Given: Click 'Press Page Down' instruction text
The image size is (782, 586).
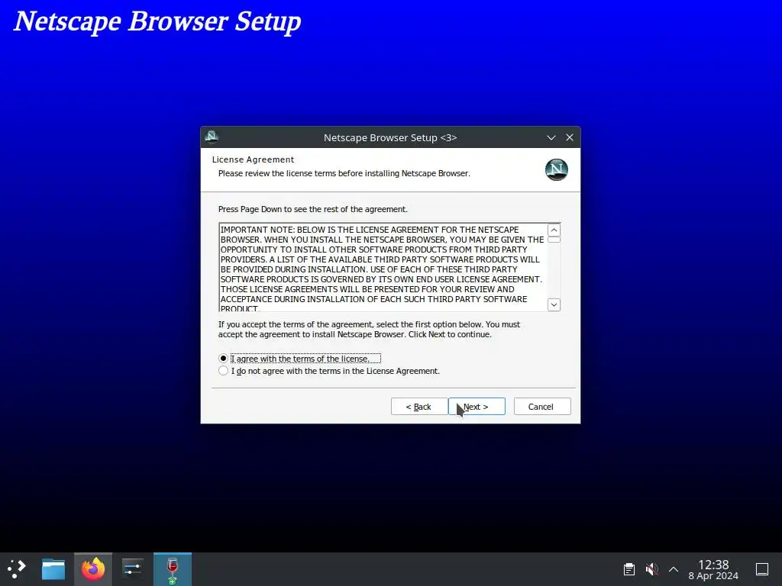Looking at the screenshot, I should coord(312,209).
